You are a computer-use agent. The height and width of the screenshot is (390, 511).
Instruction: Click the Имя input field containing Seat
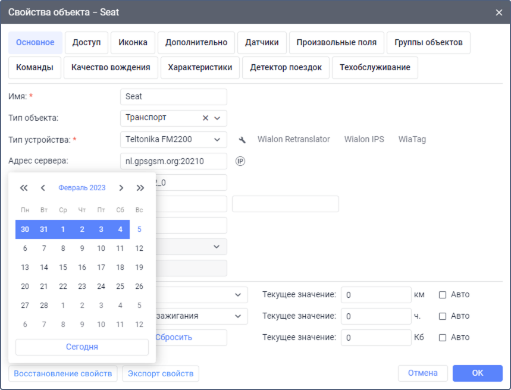[x=173, y=96]
